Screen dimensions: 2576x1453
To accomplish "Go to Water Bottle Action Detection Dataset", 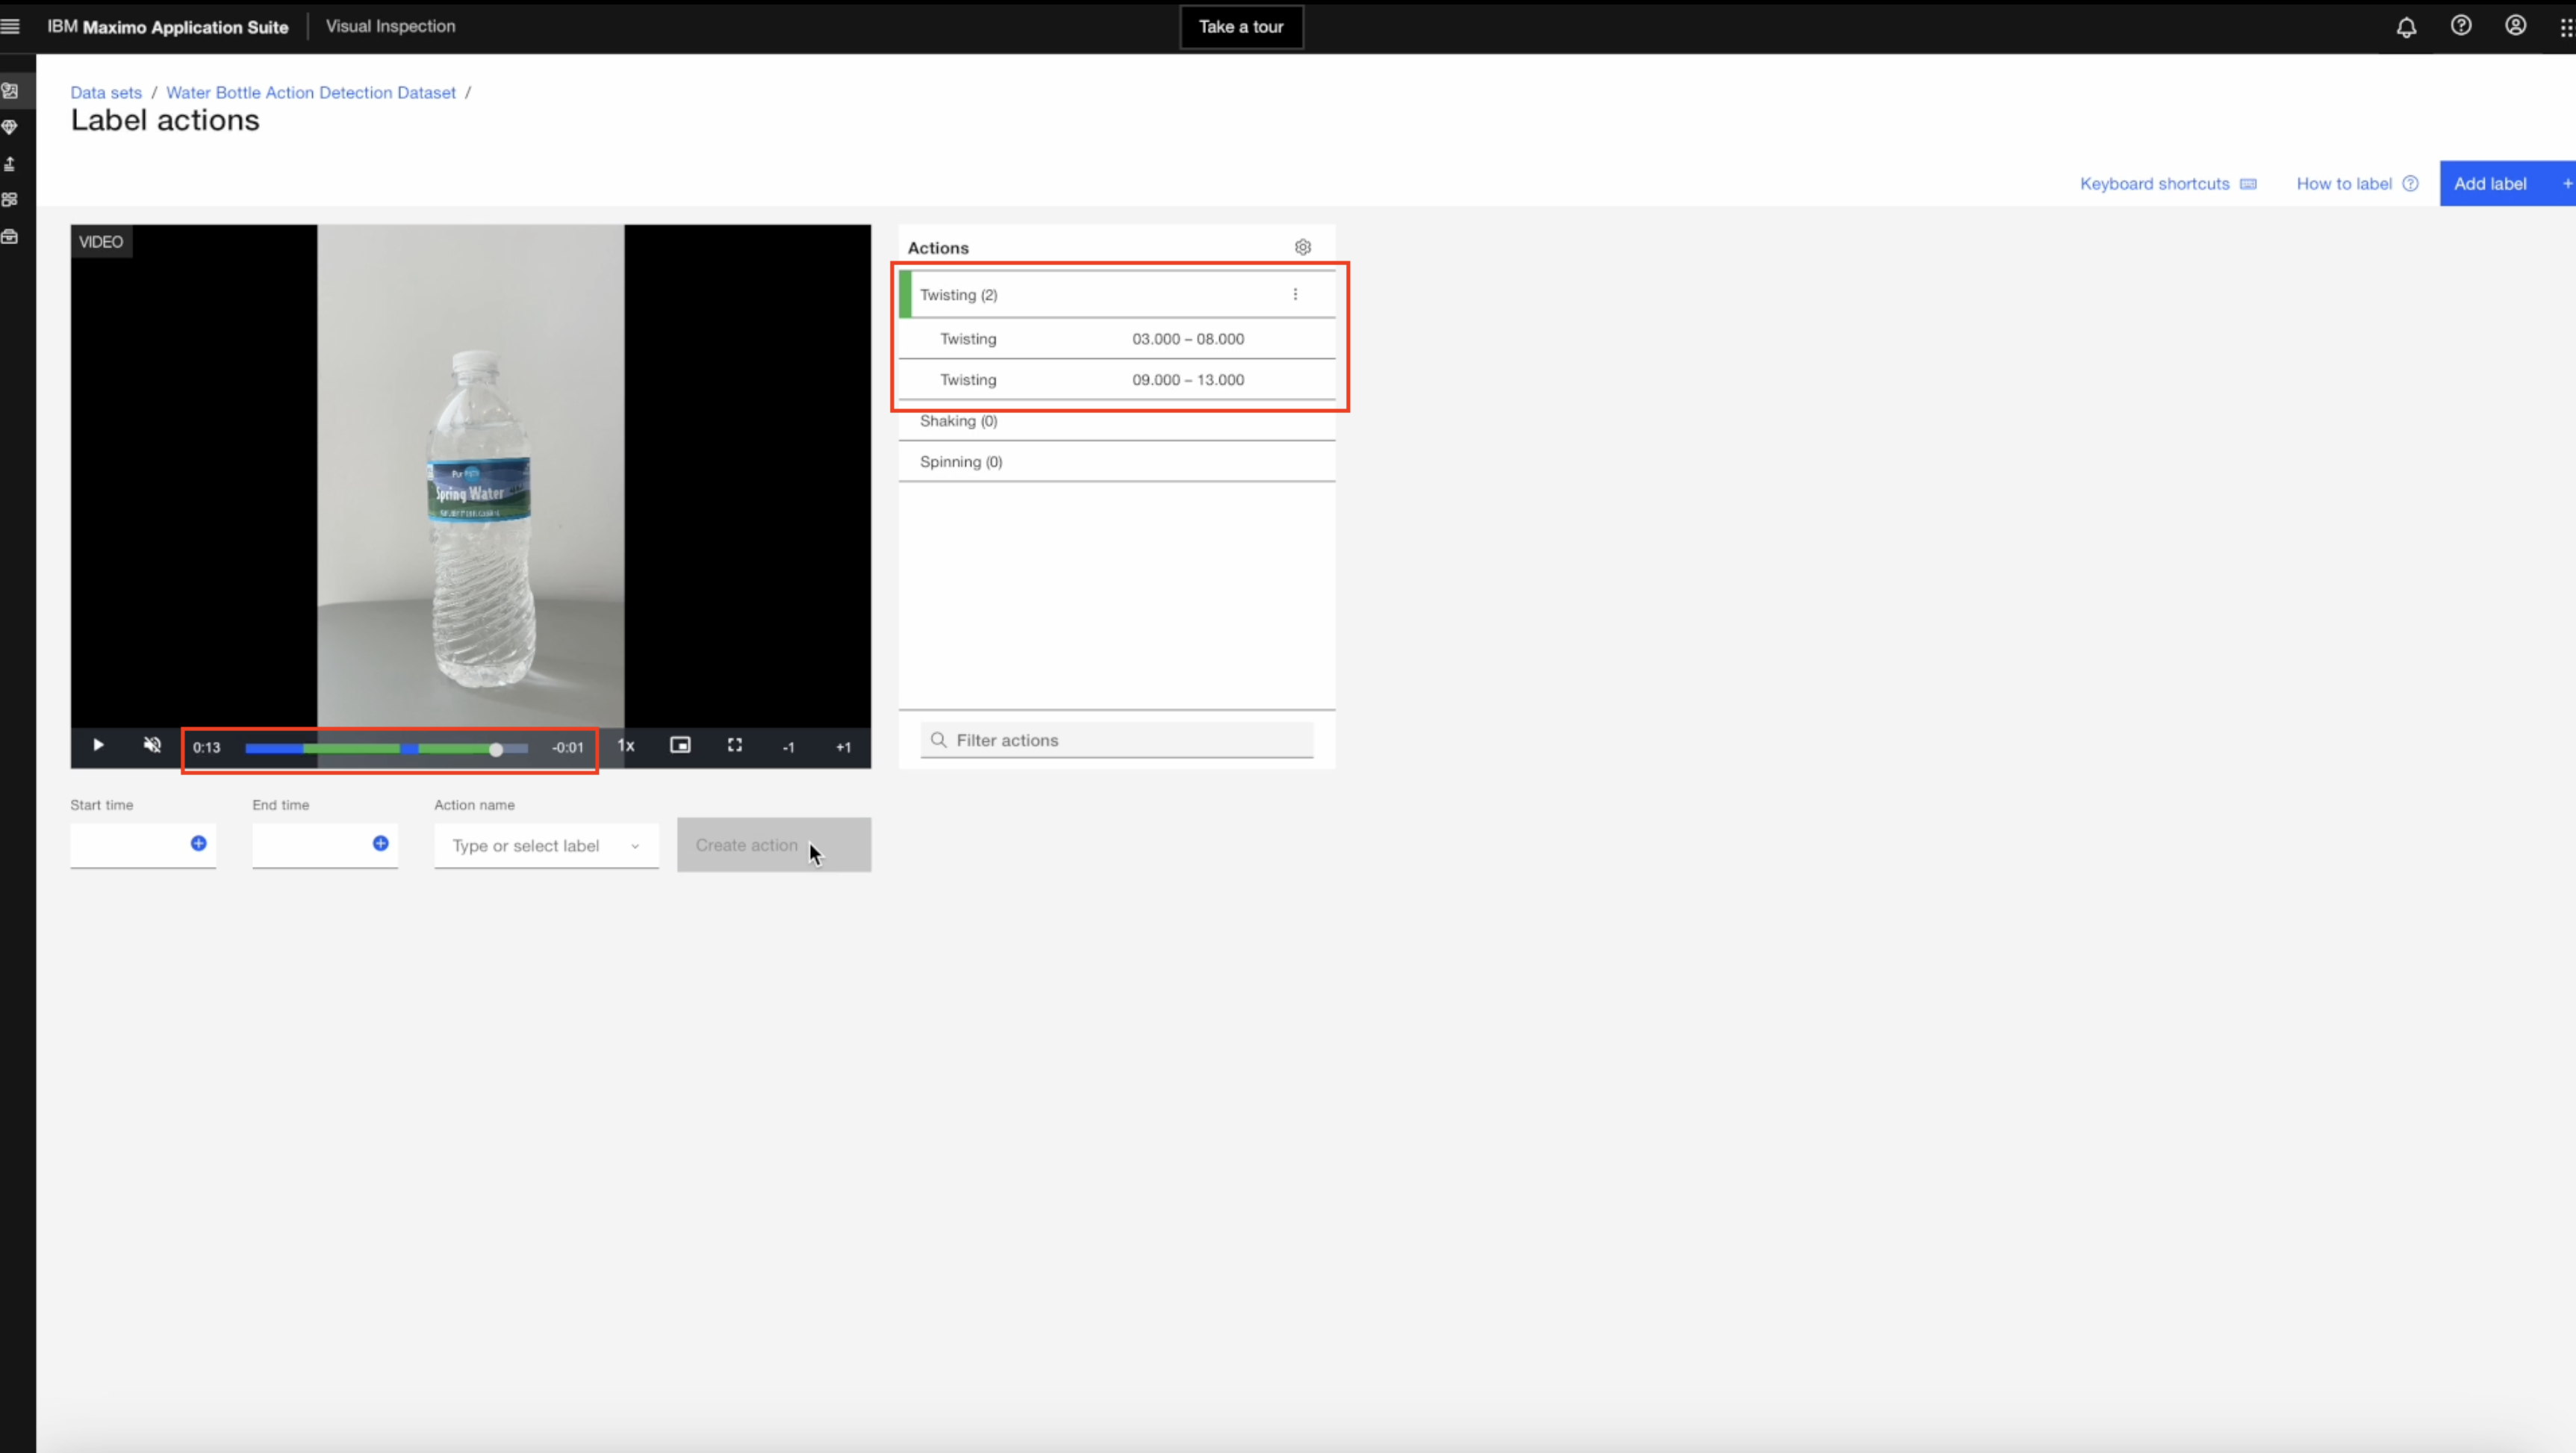I will coord(310,92).
